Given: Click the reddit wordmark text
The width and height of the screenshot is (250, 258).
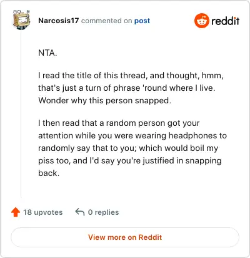Looking at the screenshot, I should tap(226, 21).
